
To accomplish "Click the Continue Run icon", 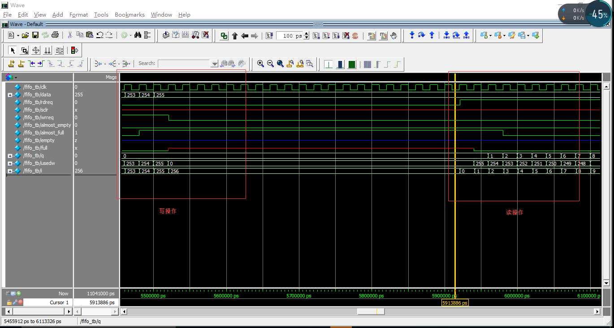I will pos(326,36).
